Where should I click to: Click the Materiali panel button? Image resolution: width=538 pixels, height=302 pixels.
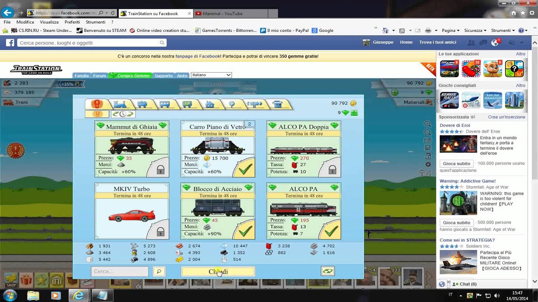point(417,102)
